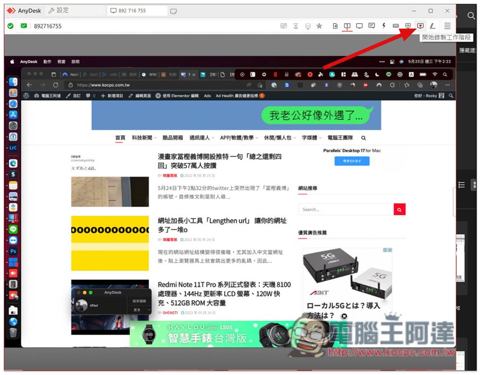Click the green verified checkmark icon
This screenshot has height=375, width=480.
click(11, 26)
